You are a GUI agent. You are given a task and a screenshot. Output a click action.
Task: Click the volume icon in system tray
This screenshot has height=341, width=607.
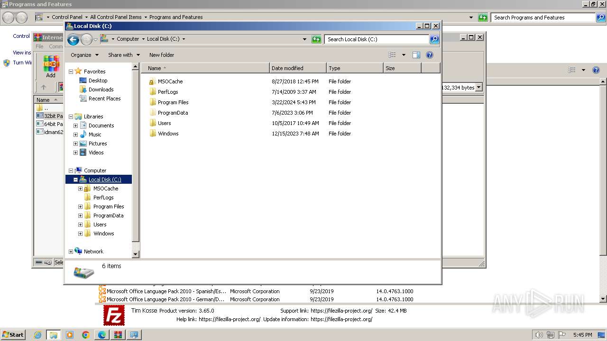(539, 335)
